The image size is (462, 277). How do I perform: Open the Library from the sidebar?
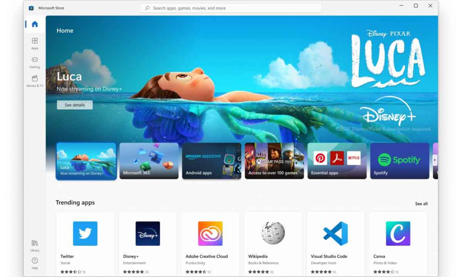pos(35,245)
